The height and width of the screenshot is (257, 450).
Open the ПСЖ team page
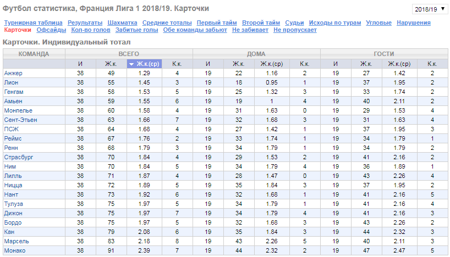11,129
